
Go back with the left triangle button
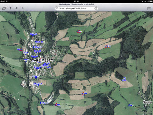point(16,8)
